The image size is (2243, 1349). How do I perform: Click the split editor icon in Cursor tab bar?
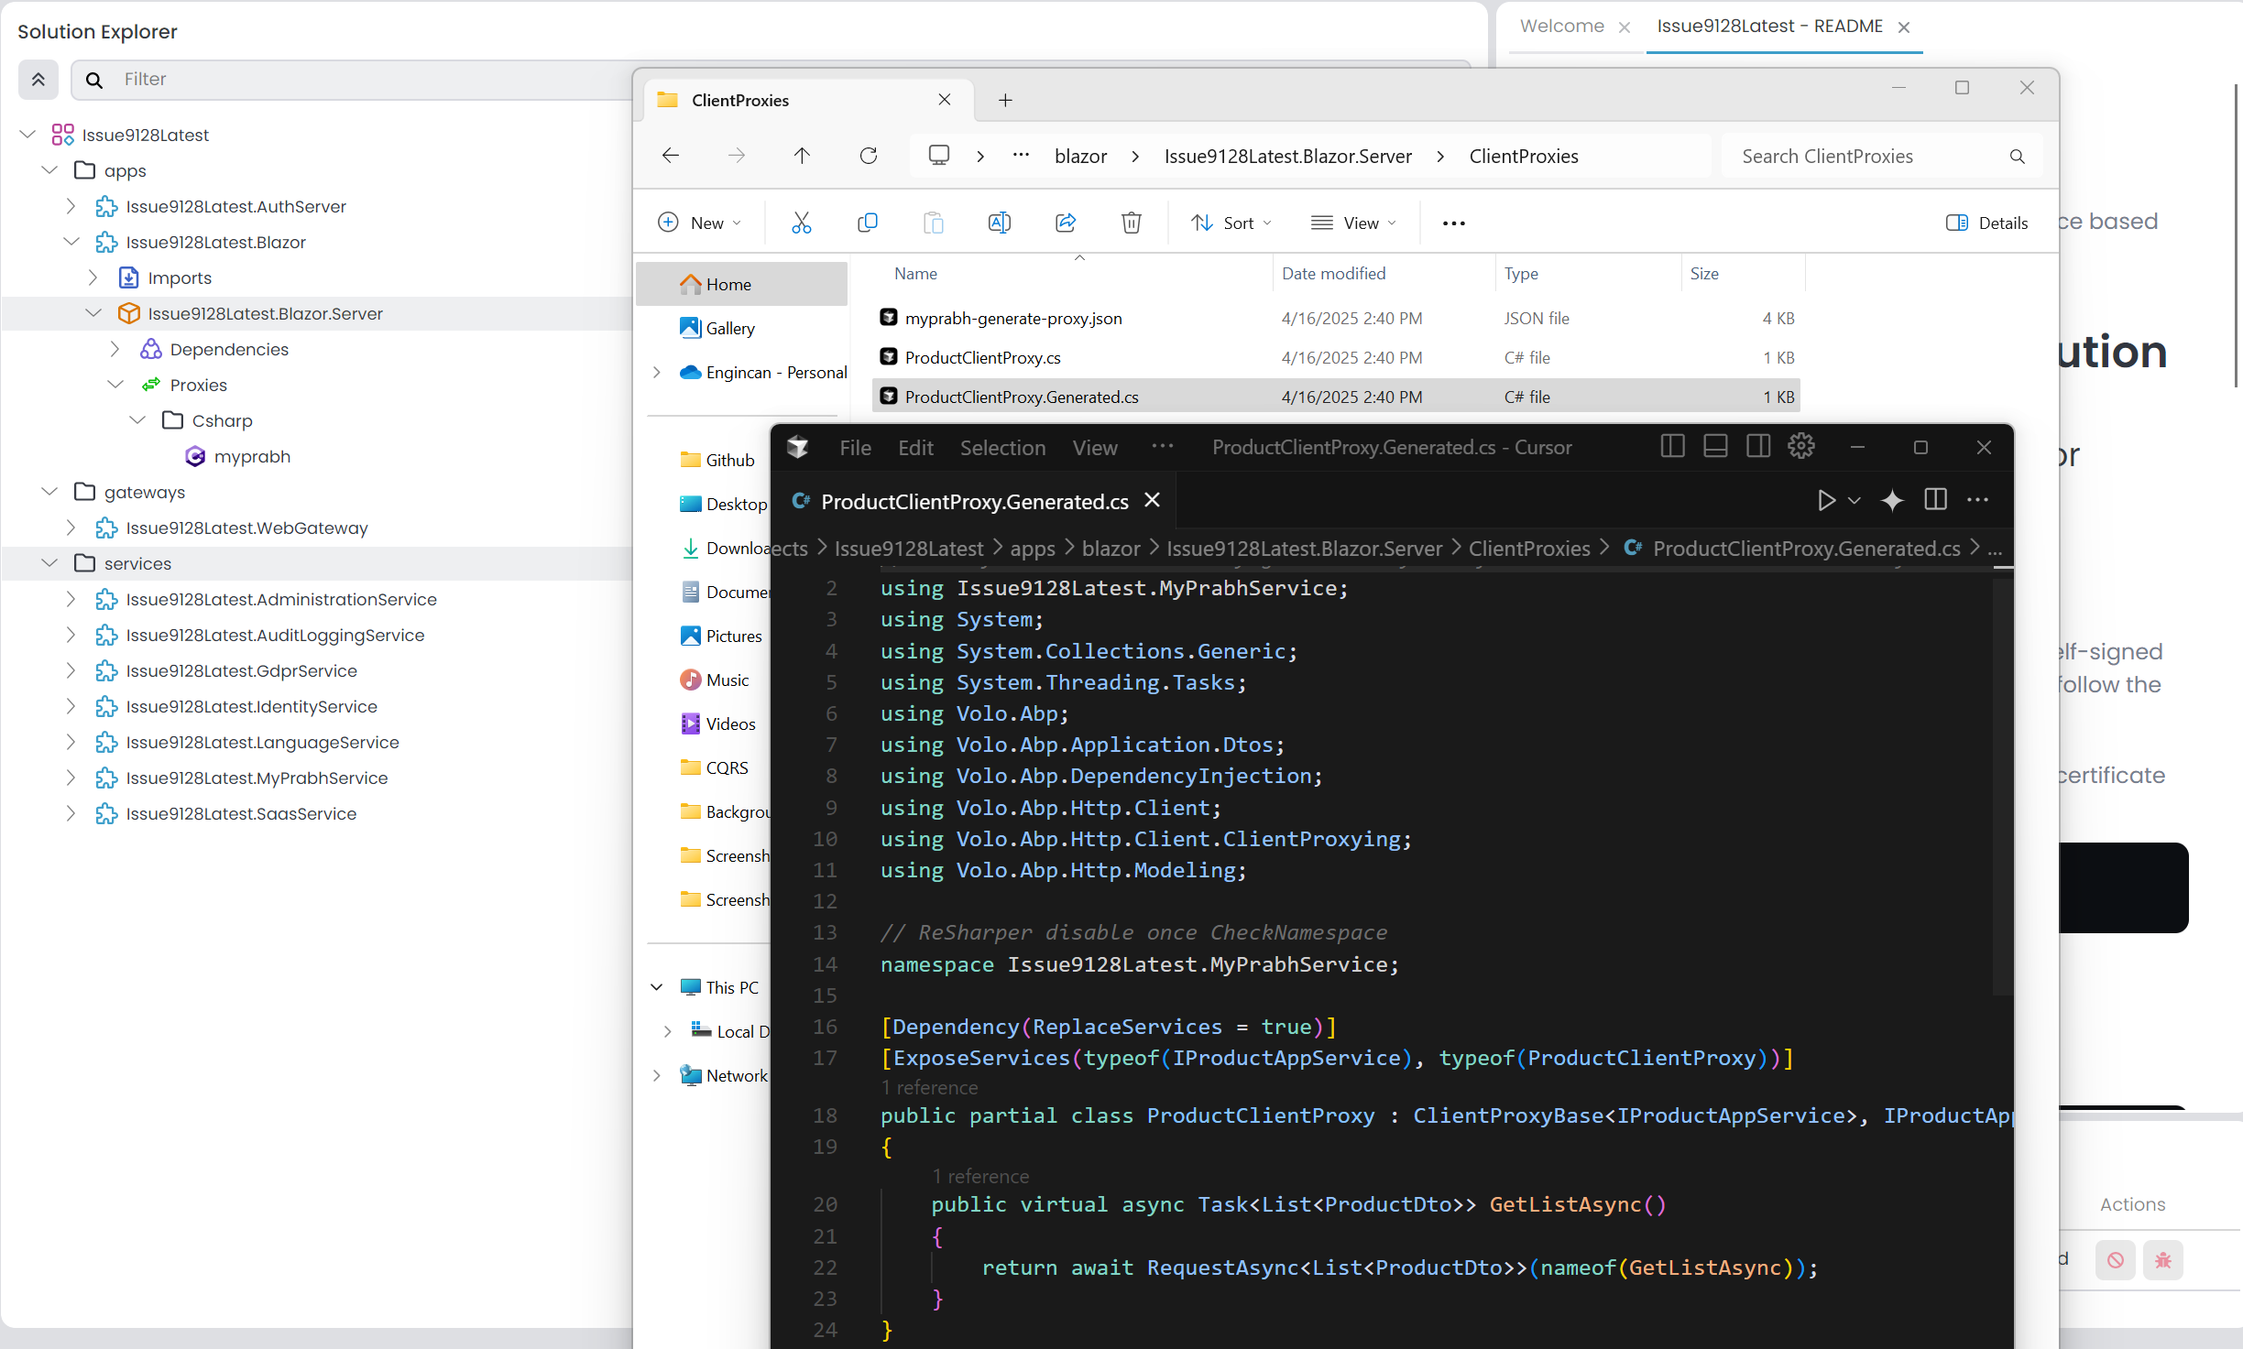click(1935, 500)
